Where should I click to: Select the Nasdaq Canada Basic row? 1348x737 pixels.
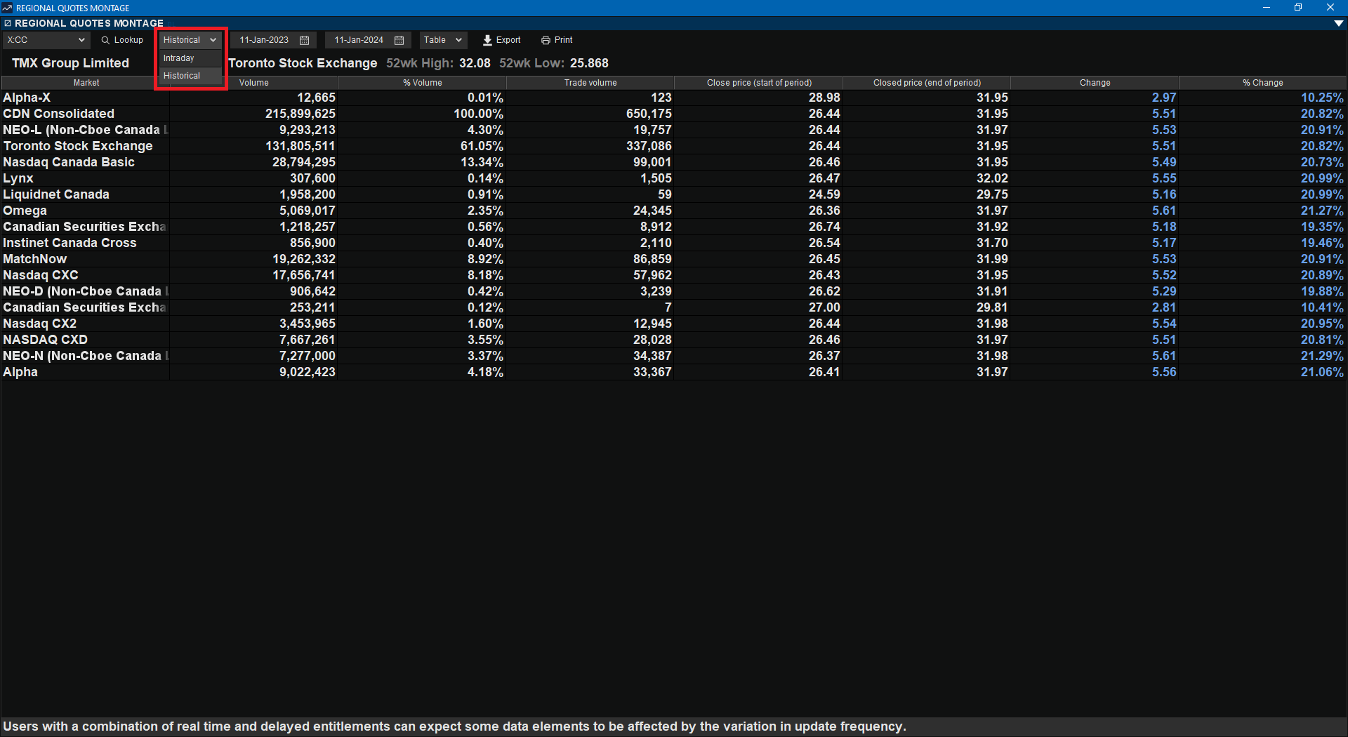pos(673,162)
